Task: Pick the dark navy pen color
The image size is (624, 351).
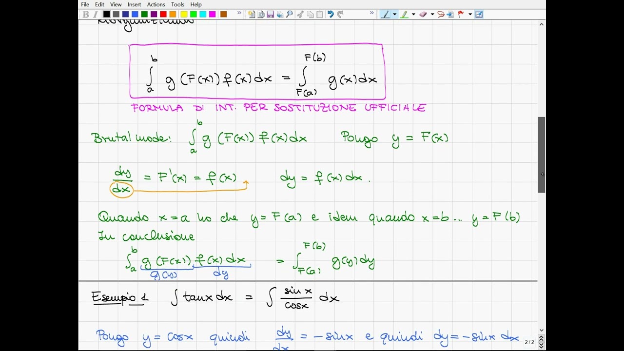Action: point(125,14)
